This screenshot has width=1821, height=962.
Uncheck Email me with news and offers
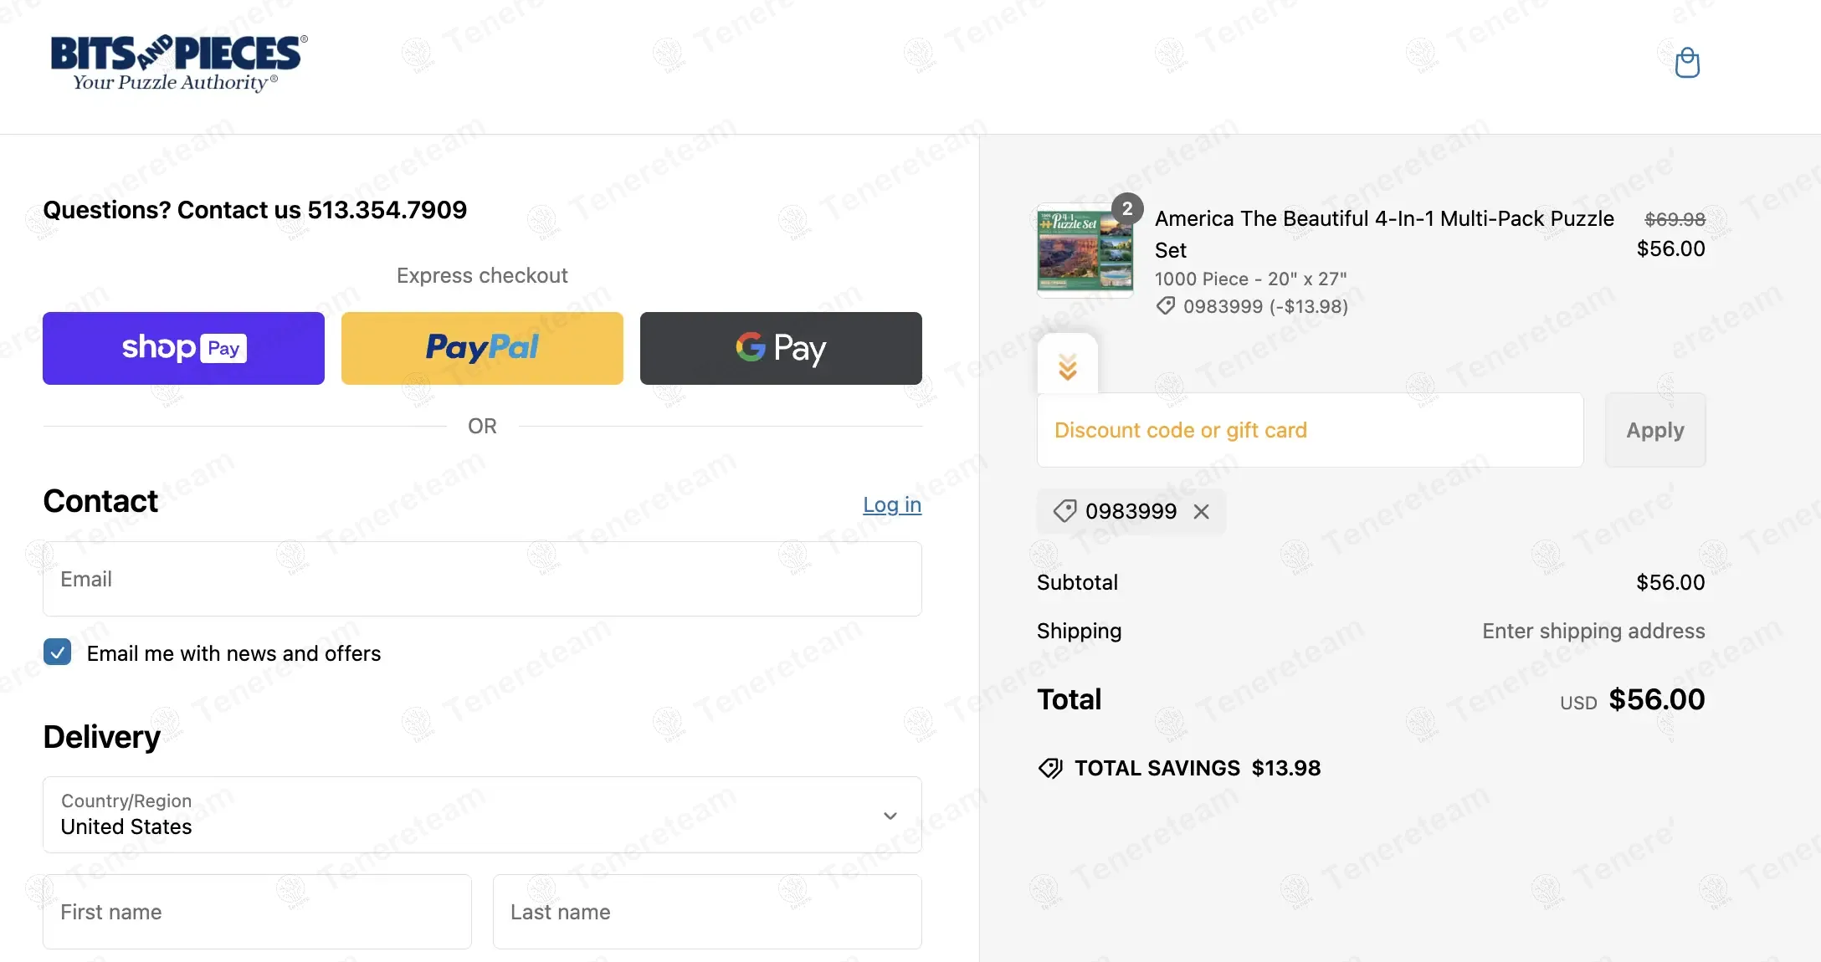[57, 652]
